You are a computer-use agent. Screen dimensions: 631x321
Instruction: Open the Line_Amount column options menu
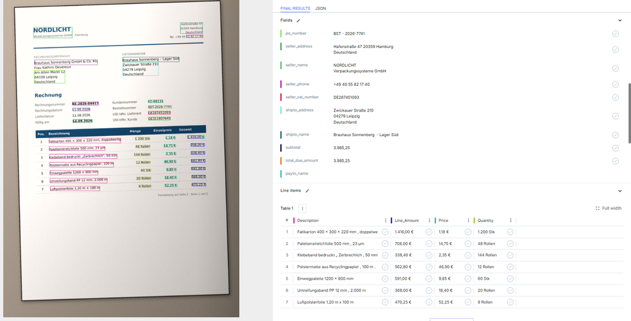[x=429, y=221]
